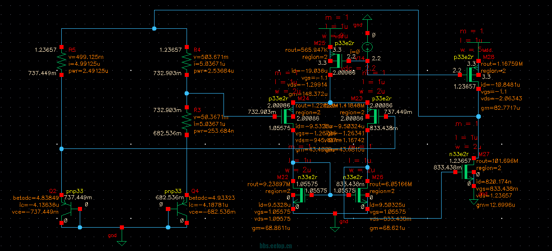Click the rout=565.947K annotation
The image size is (552, 251).
click(306, 50)
